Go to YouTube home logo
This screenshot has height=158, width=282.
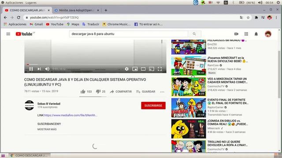tap(24, 34)
